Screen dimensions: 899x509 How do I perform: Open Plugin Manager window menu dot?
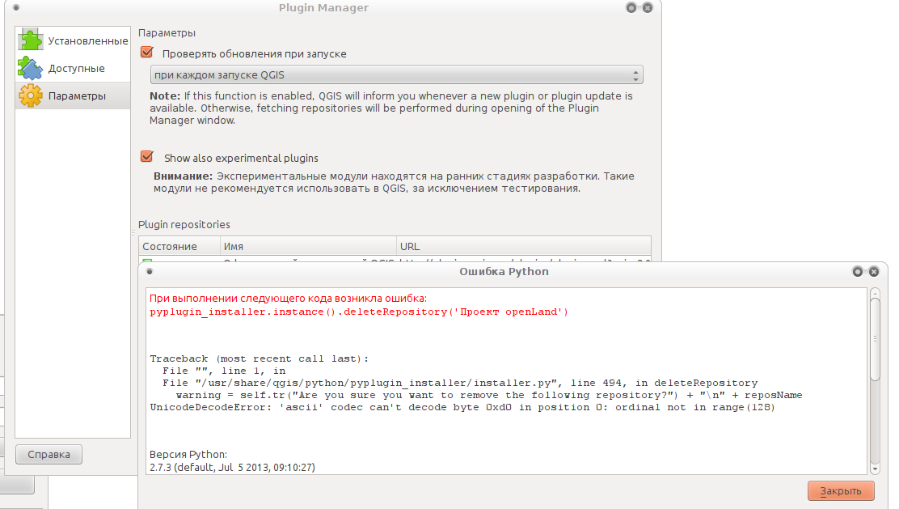16,7
